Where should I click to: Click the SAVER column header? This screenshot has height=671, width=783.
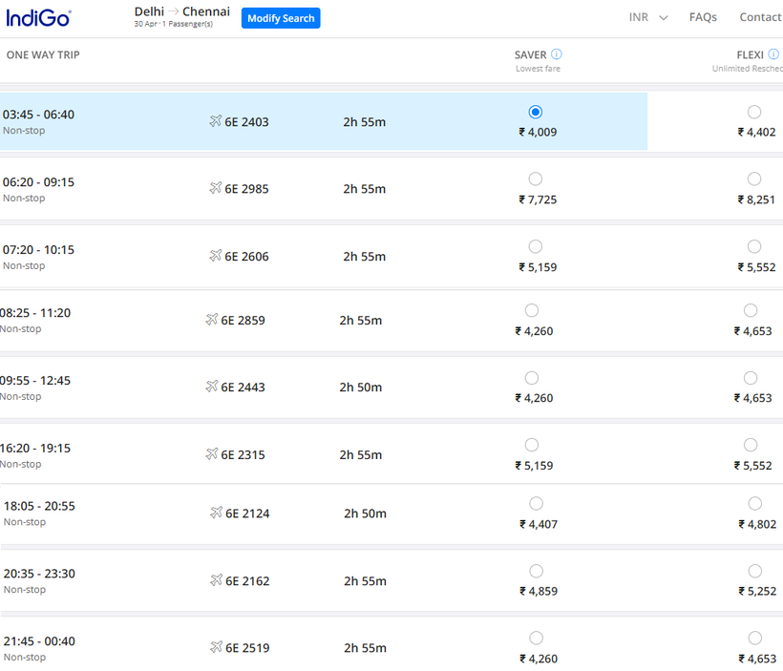[530, 55]
